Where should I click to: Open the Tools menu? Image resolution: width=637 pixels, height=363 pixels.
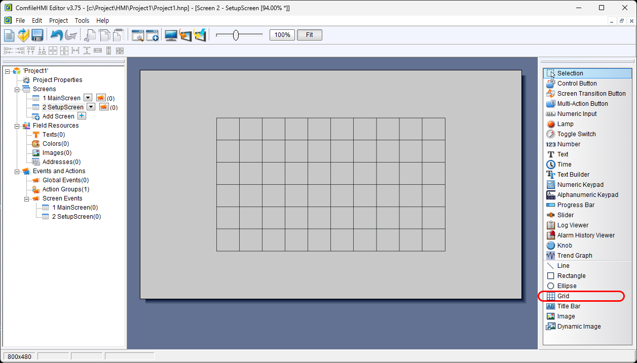tap(82, 21)
